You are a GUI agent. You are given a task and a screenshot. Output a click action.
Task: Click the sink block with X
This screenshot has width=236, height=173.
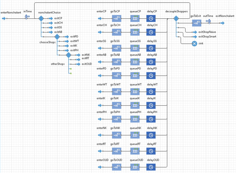194,43
